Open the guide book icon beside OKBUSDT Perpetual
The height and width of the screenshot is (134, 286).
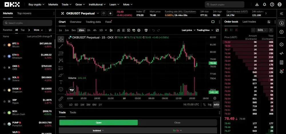tap(104, 13)
